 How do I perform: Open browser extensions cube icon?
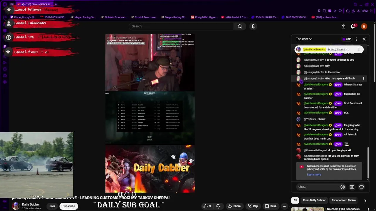(x=348, y=11)
